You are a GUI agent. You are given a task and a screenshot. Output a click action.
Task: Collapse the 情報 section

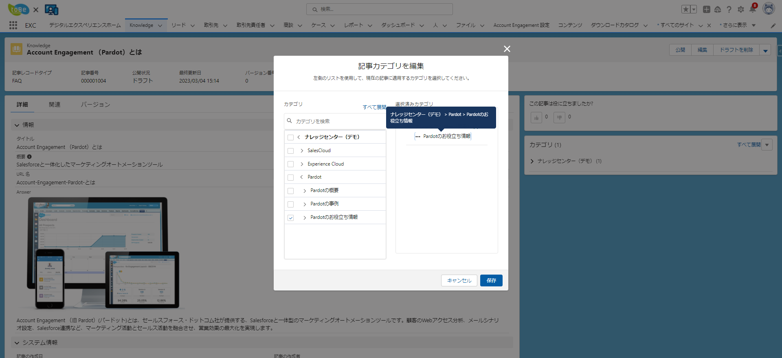click(x=17, y=125)
